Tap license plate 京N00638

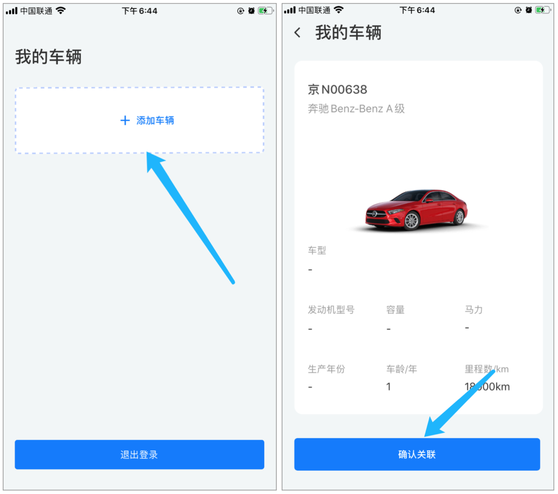(x=337, y=89)
